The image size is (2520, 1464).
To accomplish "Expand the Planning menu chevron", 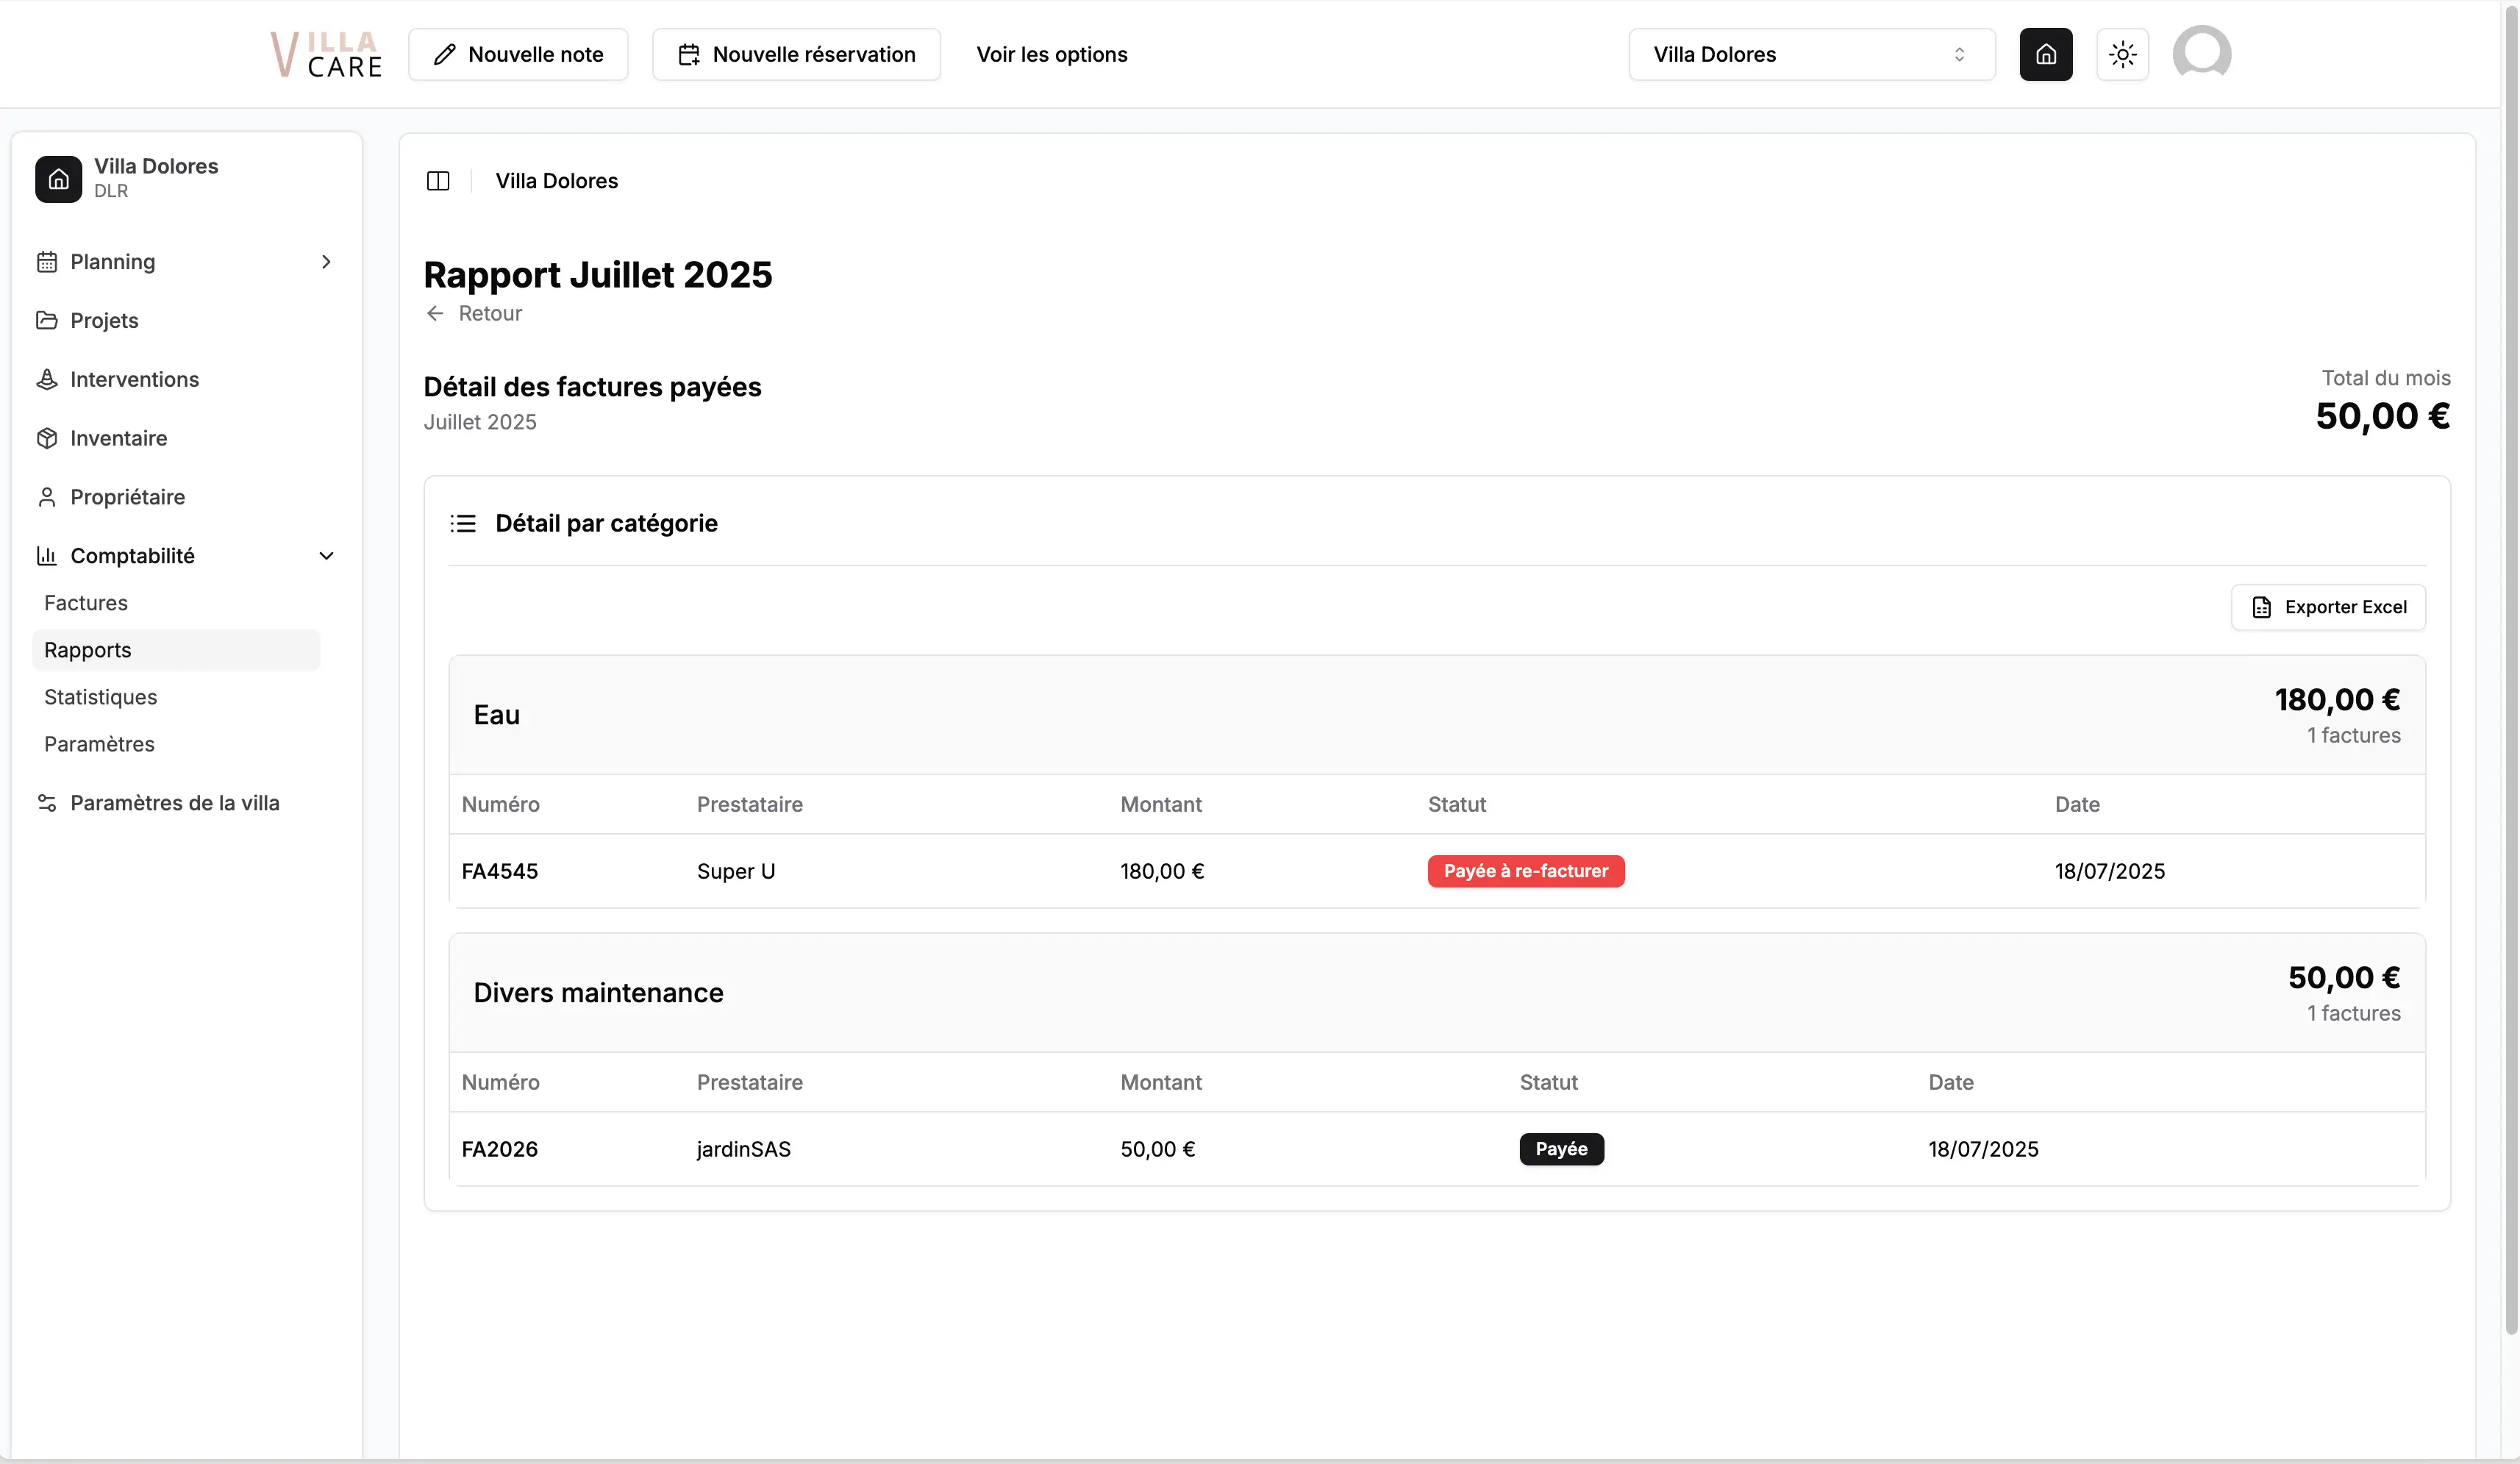I will 326,262.
